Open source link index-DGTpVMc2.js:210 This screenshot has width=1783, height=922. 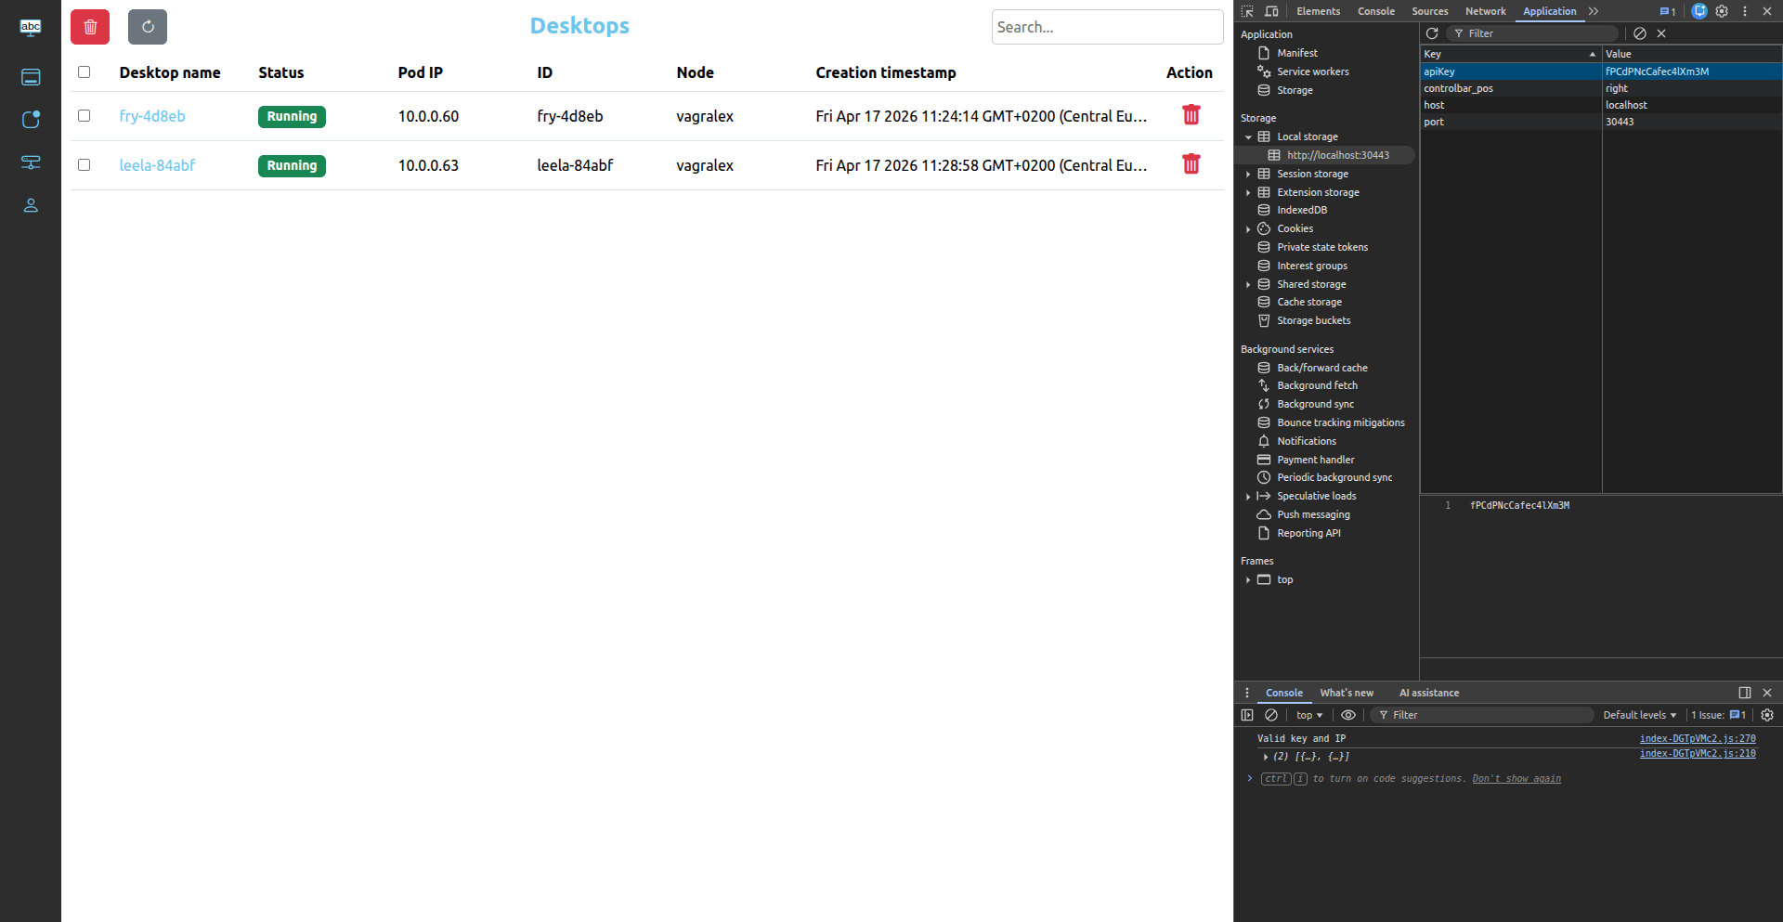[x=1698, y=754]
